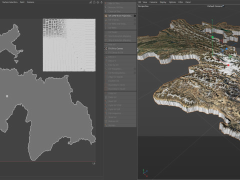The height and width of the screenshot is (180, 240).
Task: Open options gear beside UV Unwrap
Action: tap(134, 20)
